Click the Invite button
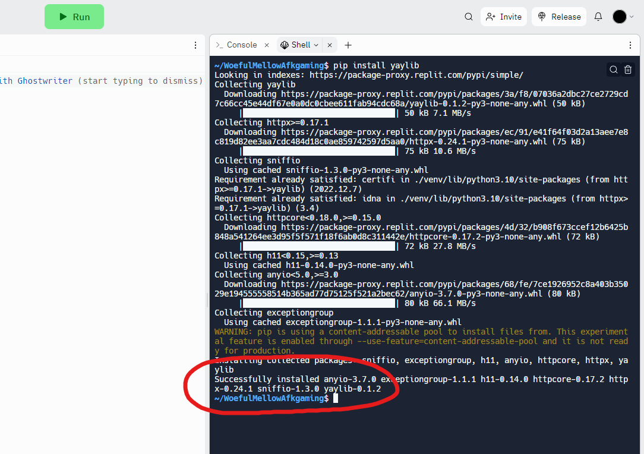 point(504,17)
